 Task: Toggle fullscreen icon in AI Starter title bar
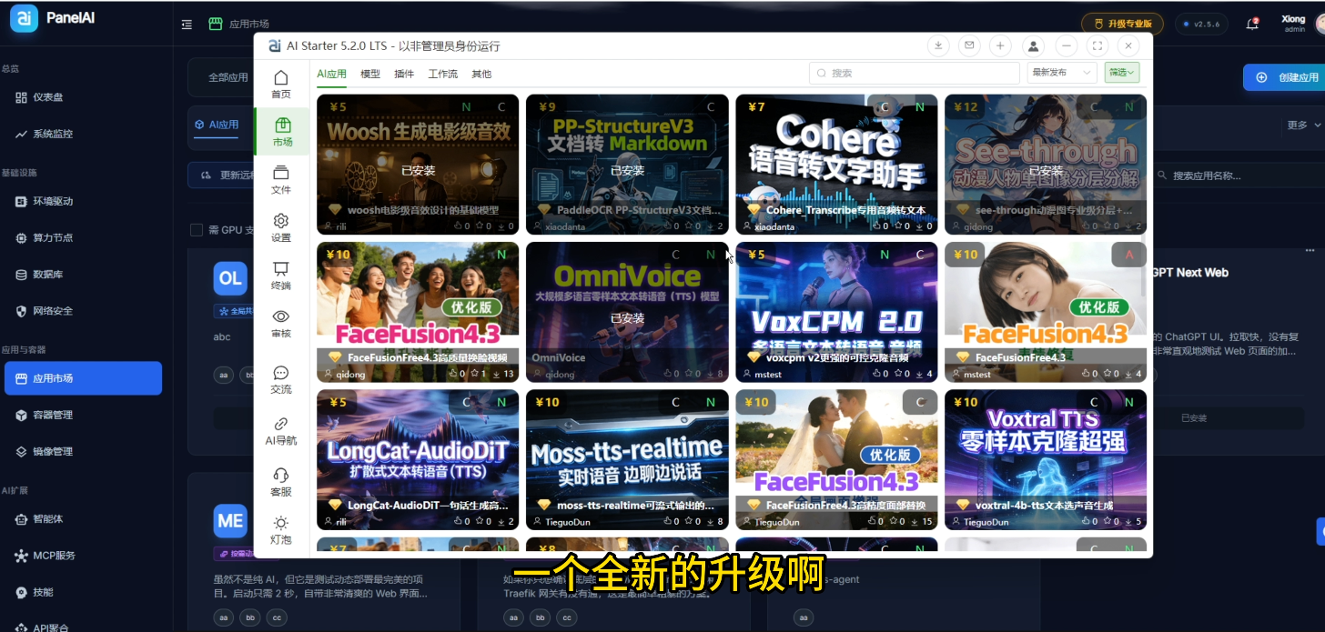coord(1097,45)
